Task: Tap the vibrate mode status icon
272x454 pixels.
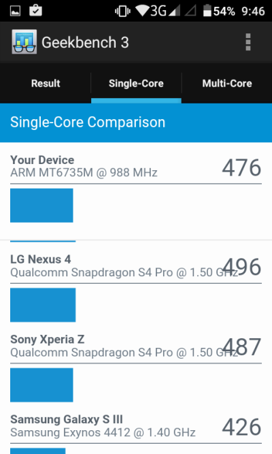Action: click(x=122, y=12)
